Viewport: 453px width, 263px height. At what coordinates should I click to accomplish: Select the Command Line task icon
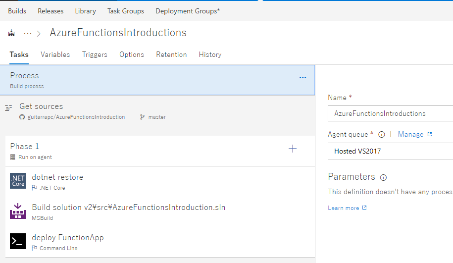[x=18, y=241]
